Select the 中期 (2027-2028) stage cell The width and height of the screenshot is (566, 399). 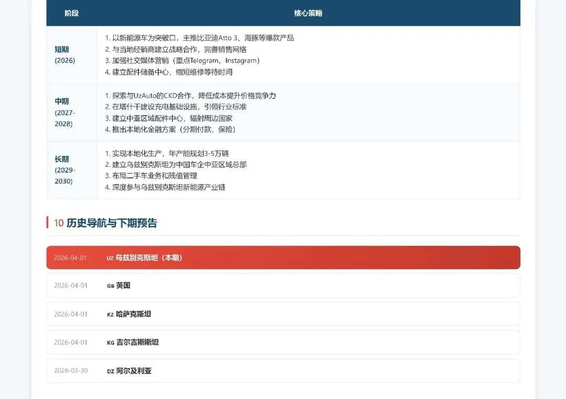tap(71, 112)
